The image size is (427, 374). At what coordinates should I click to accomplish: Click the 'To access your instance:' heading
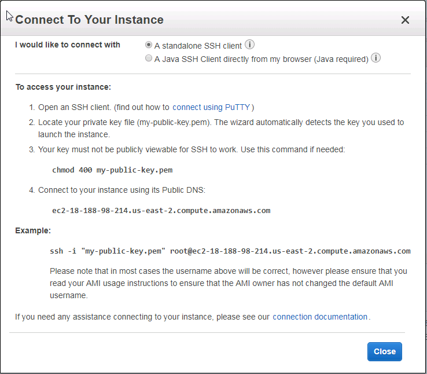(63, 87)
